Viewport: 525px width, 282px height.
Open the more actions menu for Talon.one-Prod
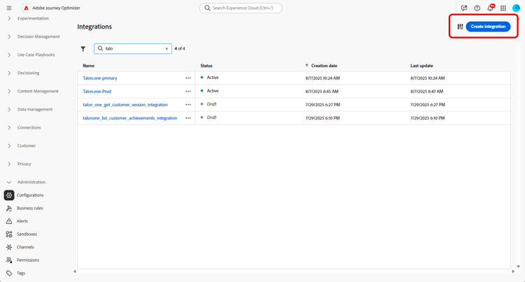188,92
